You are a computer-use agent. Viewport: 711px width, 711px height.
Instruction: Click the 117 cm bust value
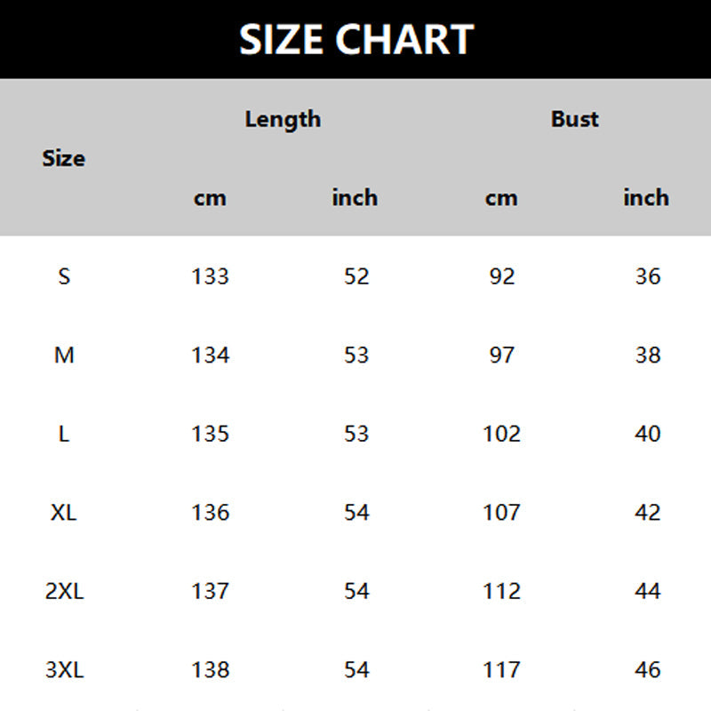502,670
